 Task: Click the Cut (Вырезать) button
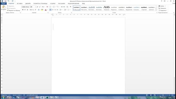(x=10, y=6)
